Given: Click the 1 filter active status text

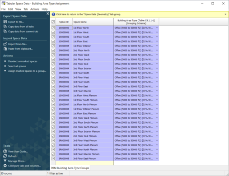Looking at the screenshot, I should coord(55,173).
